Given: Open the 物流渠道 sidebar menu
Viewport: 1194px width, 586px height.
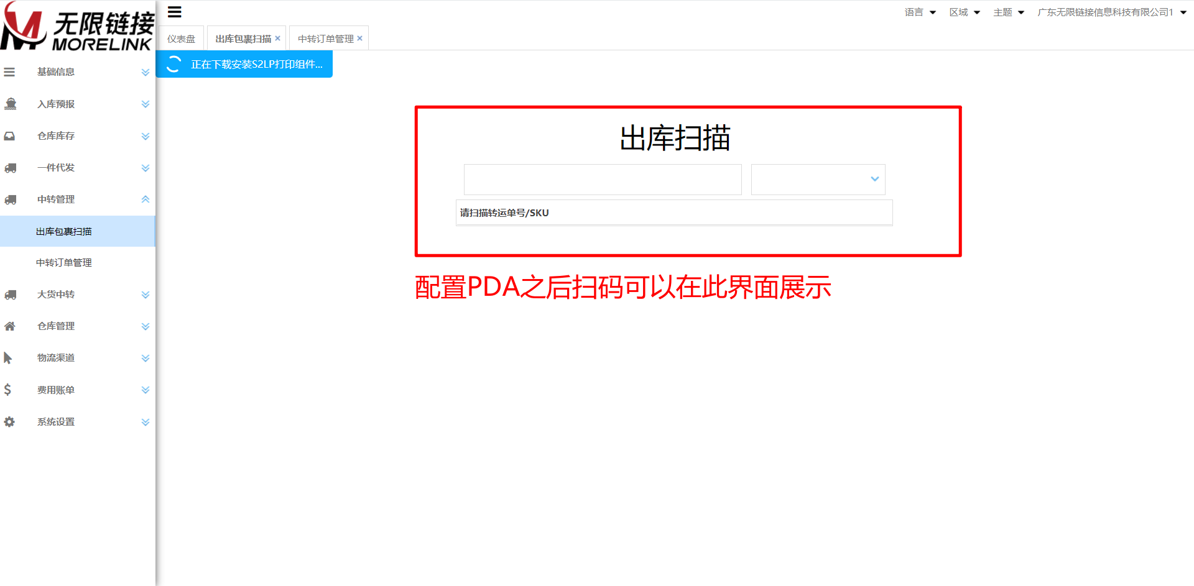Looking at the screenshot, I should tap(77, 358).
